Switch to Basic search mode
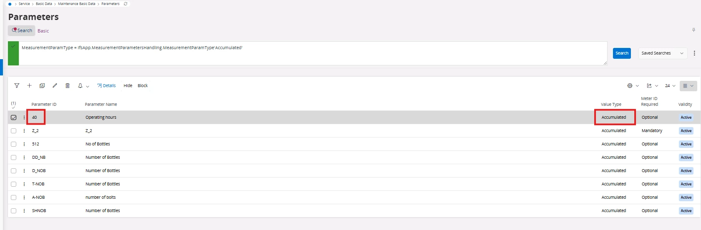Screen dimensions: 701x230 click(43, 31)
